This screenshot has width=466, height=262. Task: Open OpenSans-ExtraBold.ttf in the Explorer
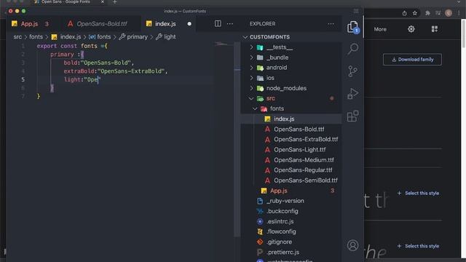pyautogui.click(x=306, y=139)
